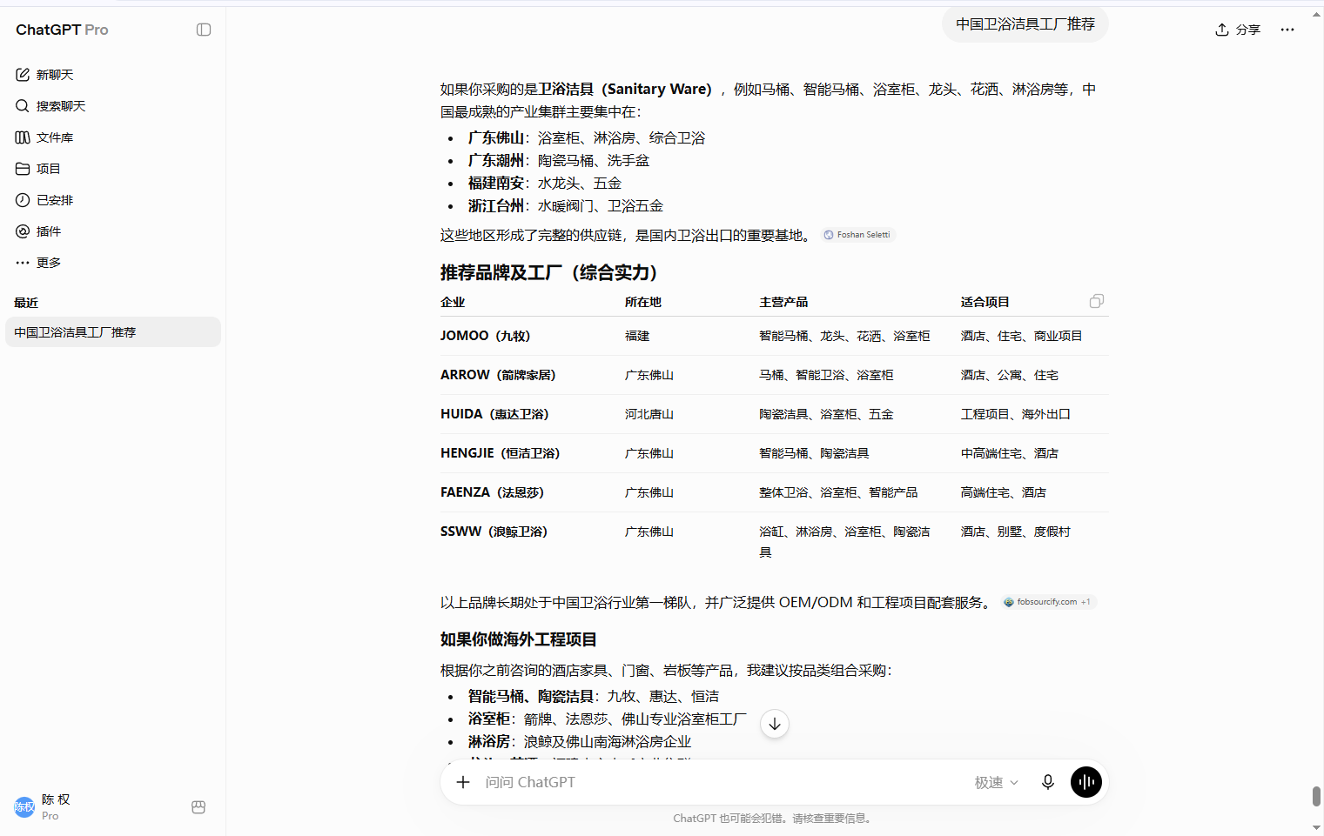Screen dimensions: 1324x836
Task: Copy the table with the copy icon
Action: point(1097,301)
